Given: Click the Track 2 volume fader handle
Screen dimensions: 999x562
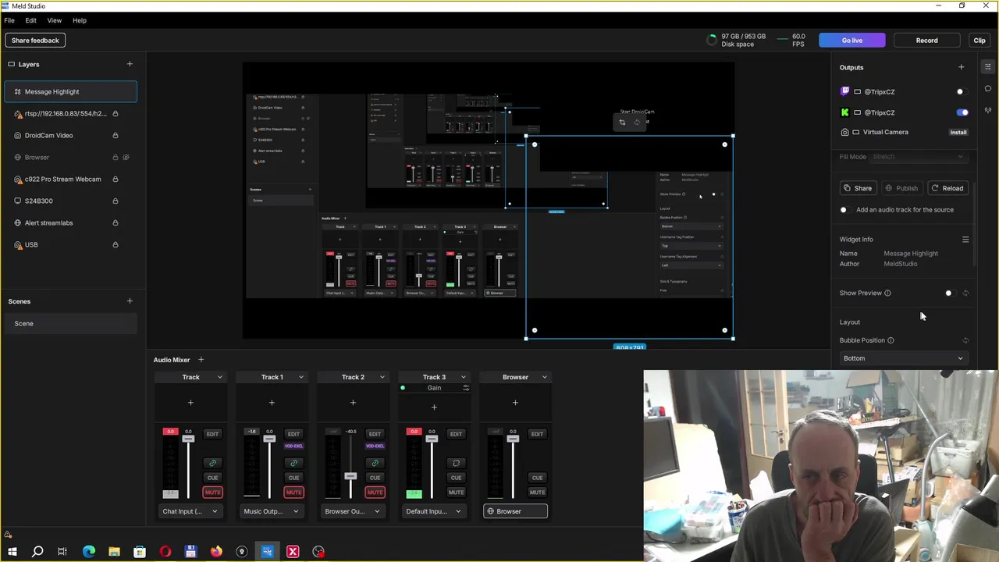Looking at the screenshot, I should [350, 476].
